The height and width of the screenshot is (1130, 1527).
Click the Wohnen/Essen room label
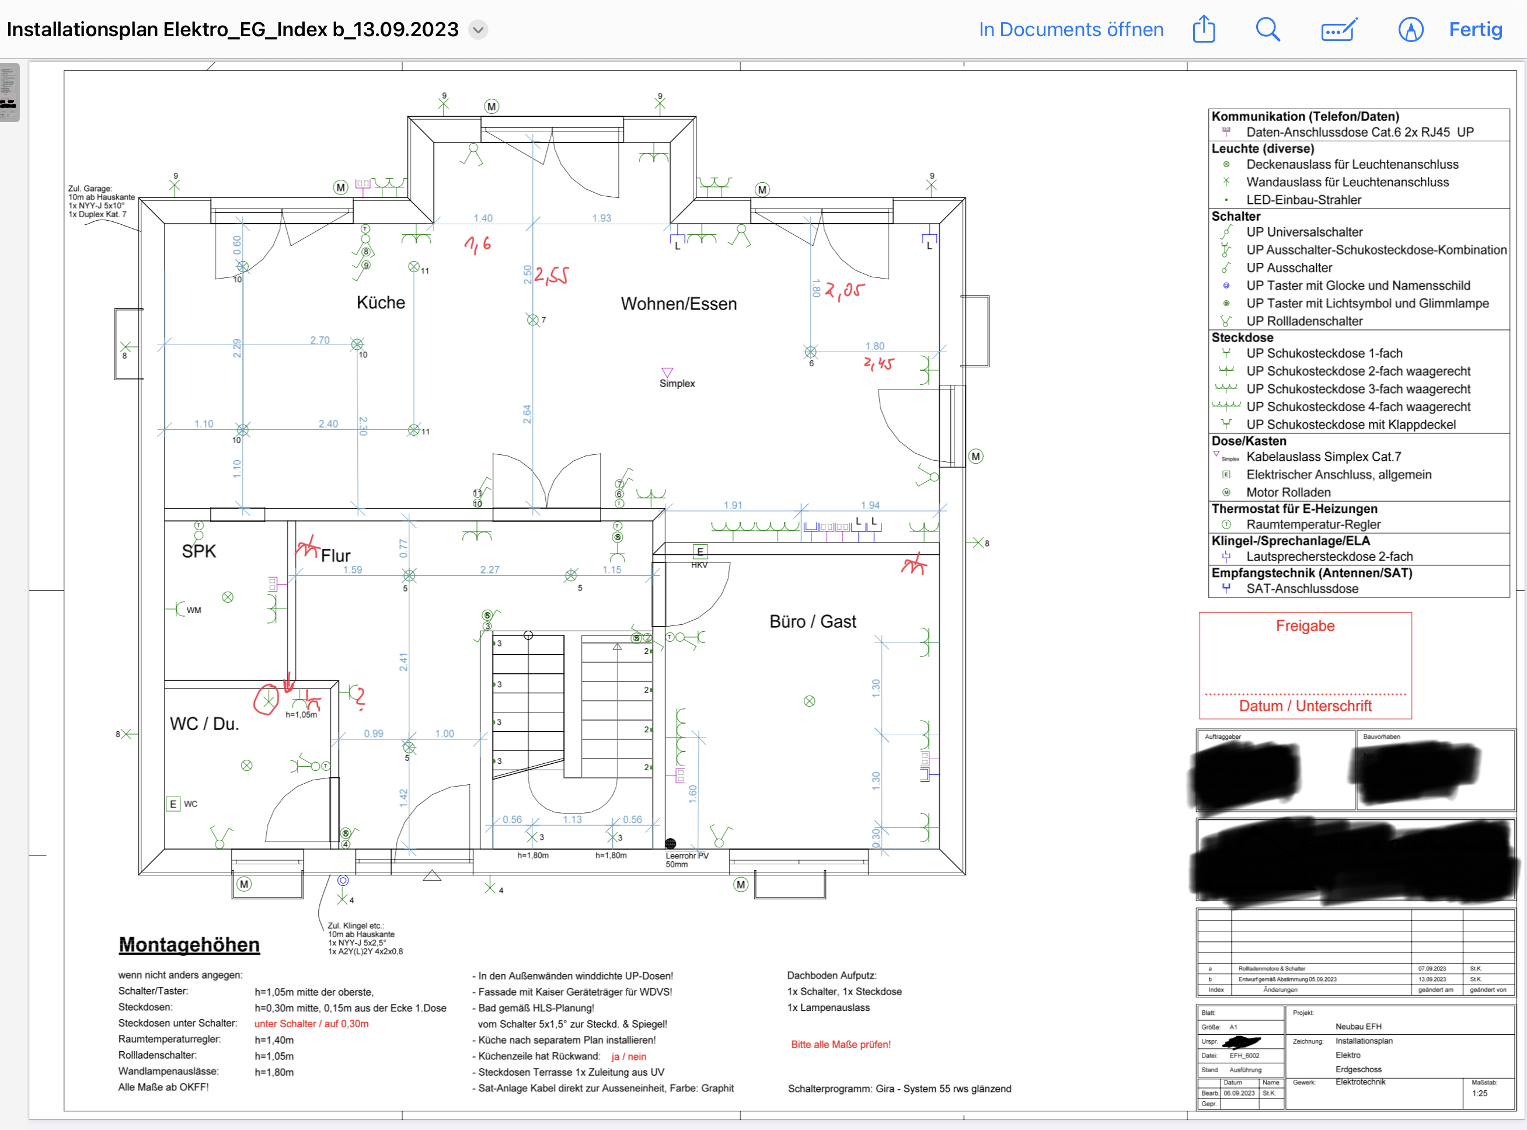679,304
